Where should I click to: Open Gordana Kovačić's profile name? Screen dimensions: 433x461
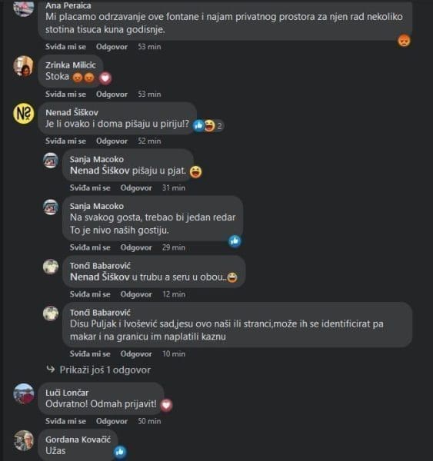[78, 439]
